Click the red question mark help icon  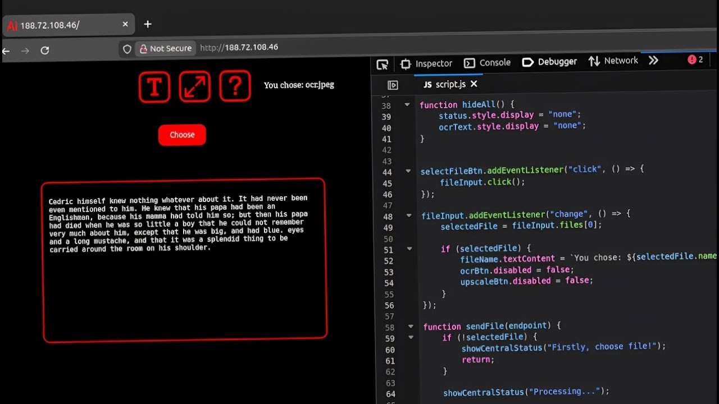[x=235, y=86]
